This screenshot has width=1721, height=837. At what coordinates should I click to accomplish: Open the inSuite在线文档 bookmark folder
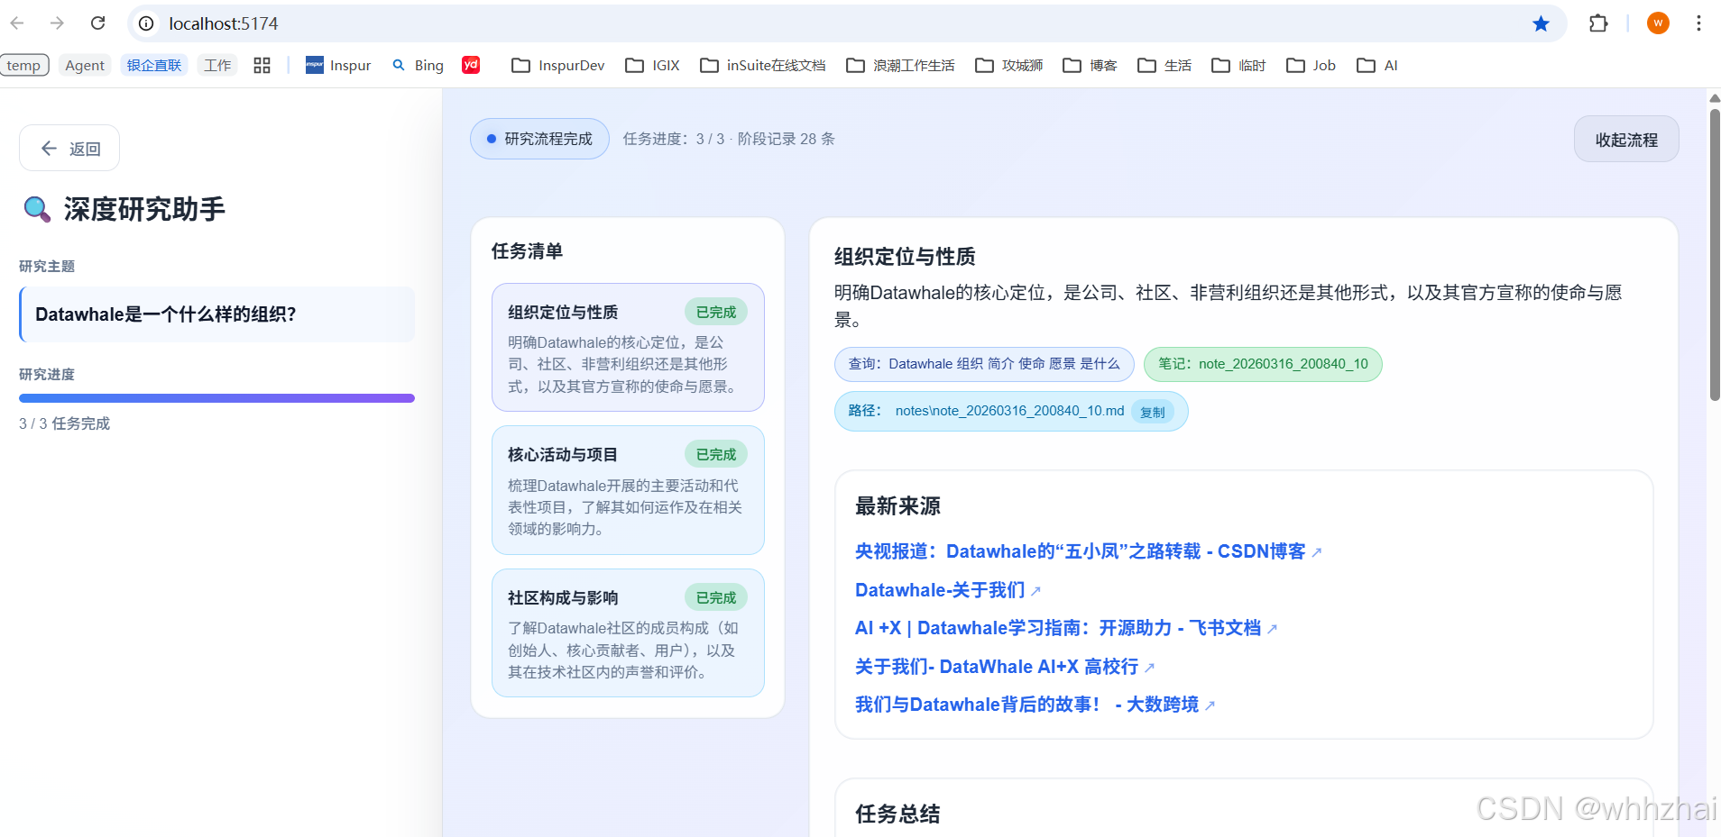[x=763, y=65]
